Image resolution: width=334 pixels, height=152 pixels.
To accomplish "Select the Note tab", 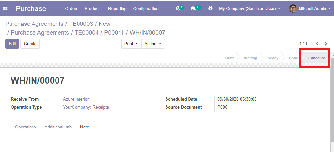I will 84,127.
